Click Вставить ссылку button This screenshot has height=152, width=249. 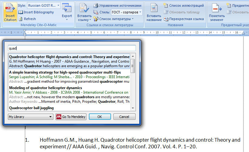(x=84, y=12)
